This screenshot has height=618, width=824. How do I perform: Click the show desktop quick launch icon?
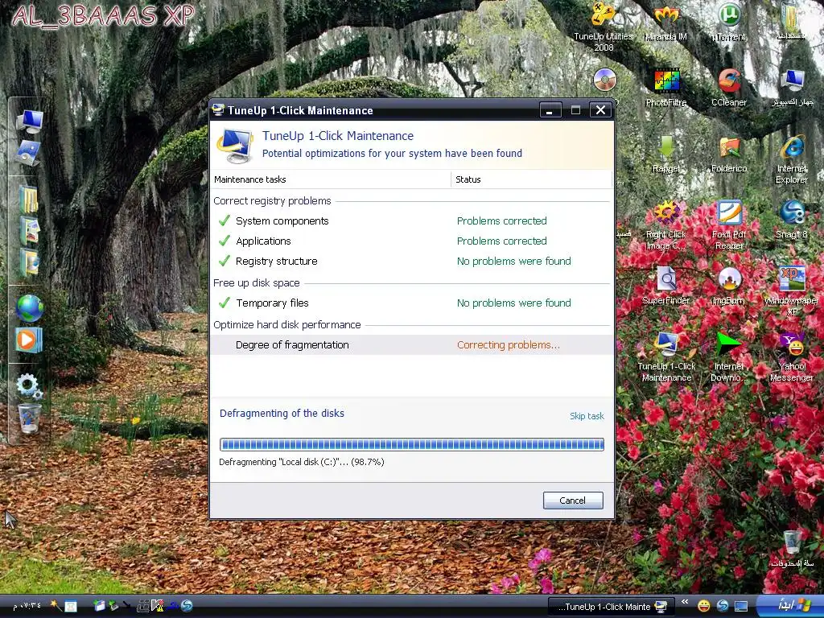[741, 607]
